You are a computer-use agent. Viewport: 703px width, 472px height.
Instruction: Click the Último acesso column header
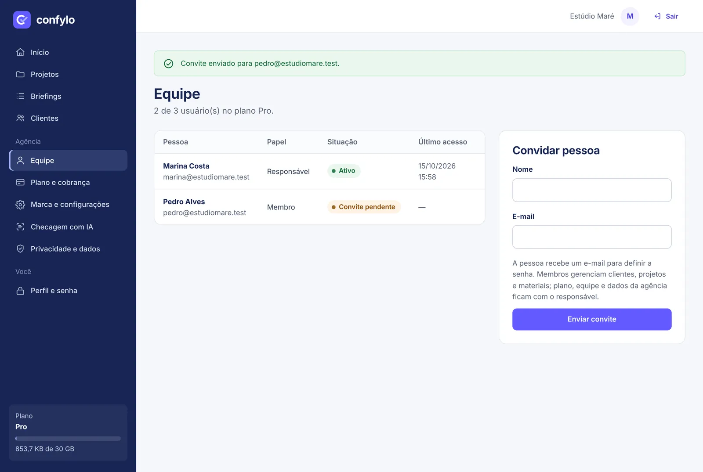(443, 142)
